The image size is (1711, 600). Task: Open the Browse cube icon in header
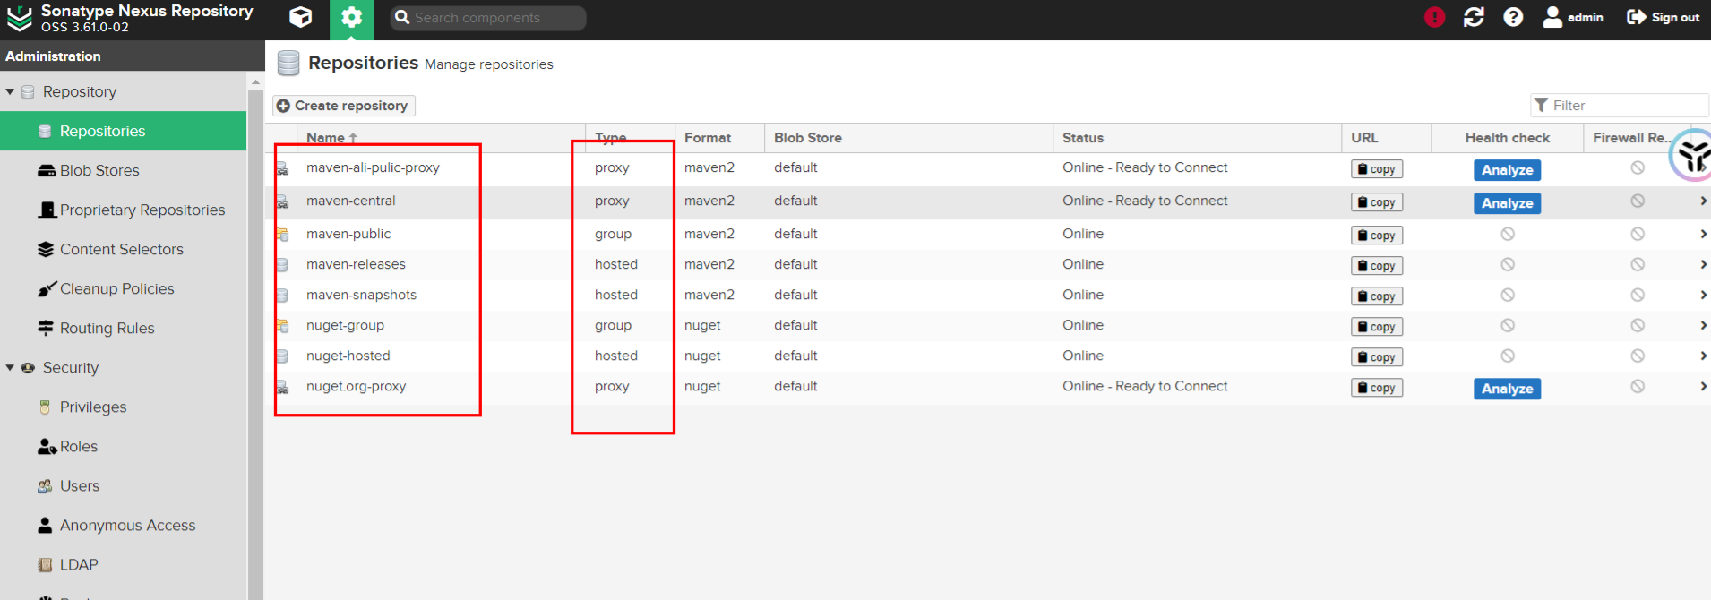point(301,17)
